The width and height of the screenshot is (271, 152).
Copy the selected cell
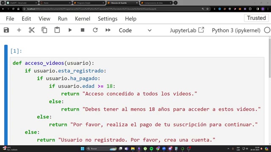click(x=44, y=30)
